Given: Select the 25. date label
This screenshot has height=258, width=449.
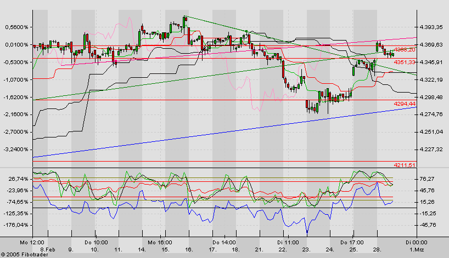Looking at the screenshot, I should (353, 249).
